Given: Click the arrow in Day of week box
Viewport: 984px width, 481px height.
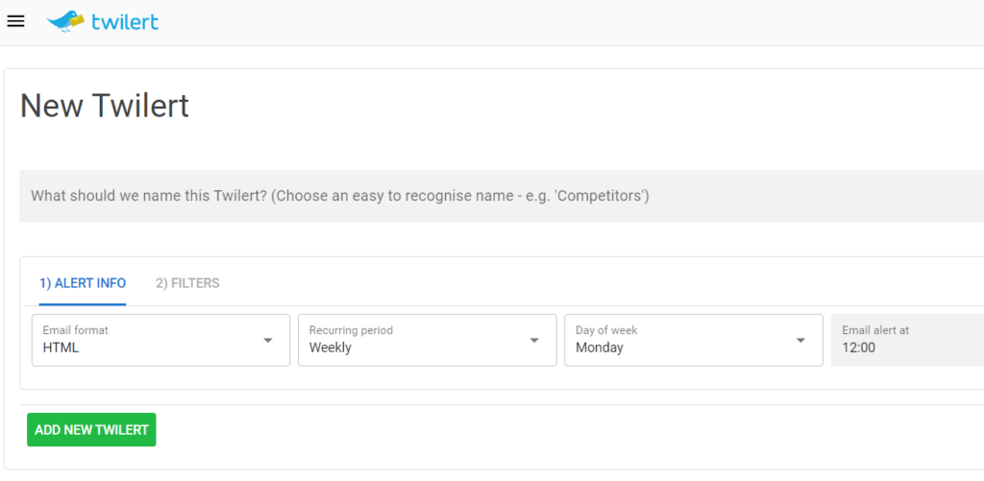Looking at the screenshot, I should pos(800,340).
